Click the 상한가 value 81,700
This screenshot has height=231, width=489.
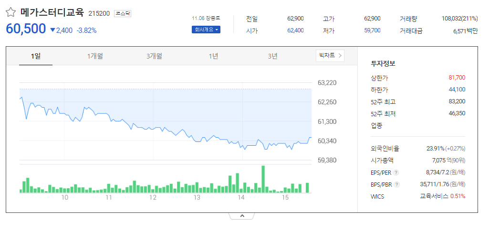[457, 78]
